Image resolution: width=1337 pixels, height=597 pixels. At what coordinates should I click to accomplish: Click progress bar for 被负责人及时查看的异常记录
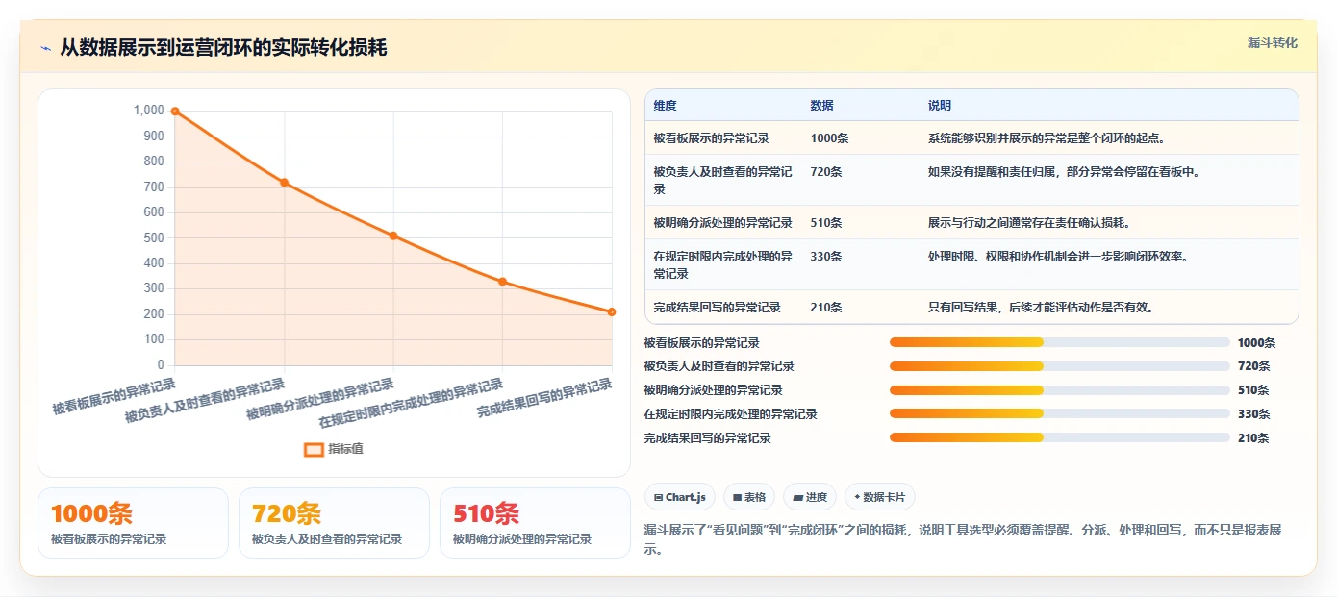coord(1060,366)
